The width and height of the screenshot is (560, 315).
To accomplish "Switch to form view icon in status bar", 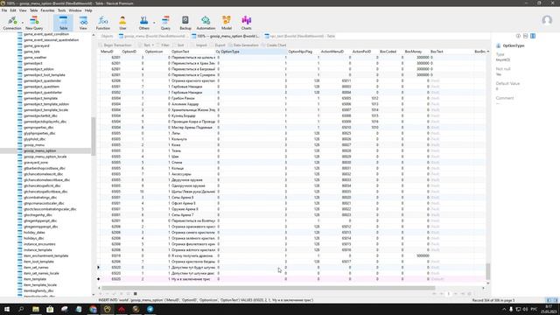I will 556,300.
